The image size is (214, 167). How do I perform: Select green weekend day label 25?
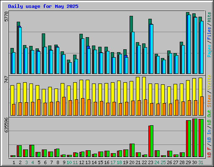tap(163, 162)
